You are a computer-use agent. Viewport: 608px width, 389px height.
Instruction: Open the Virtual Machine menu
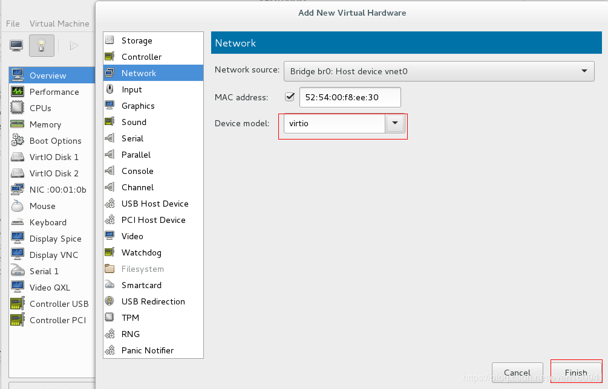(59, 24)
